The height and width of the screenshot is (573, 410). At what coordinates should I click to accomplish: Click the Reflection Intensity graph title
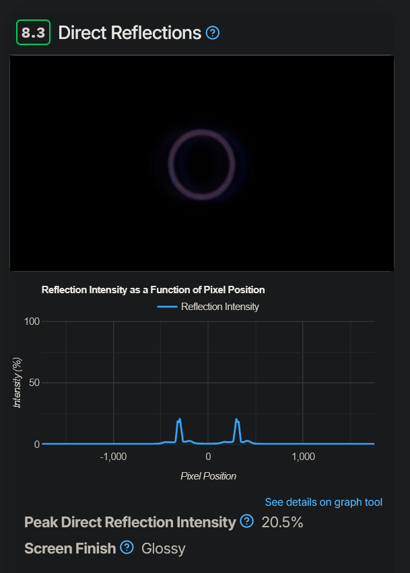154,290
